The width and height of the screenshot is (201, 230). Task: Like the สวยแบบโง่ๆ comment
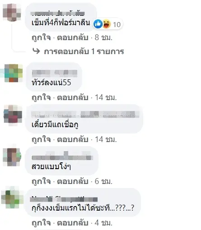(x=41, y=181)
